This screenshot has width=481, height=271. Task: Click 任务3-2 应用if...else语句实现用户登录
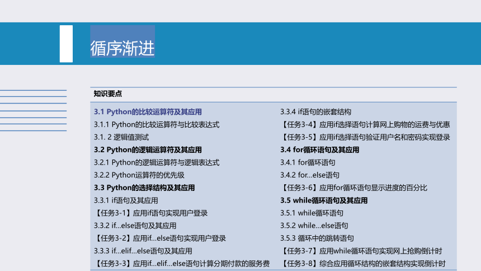tap(160, 238)
